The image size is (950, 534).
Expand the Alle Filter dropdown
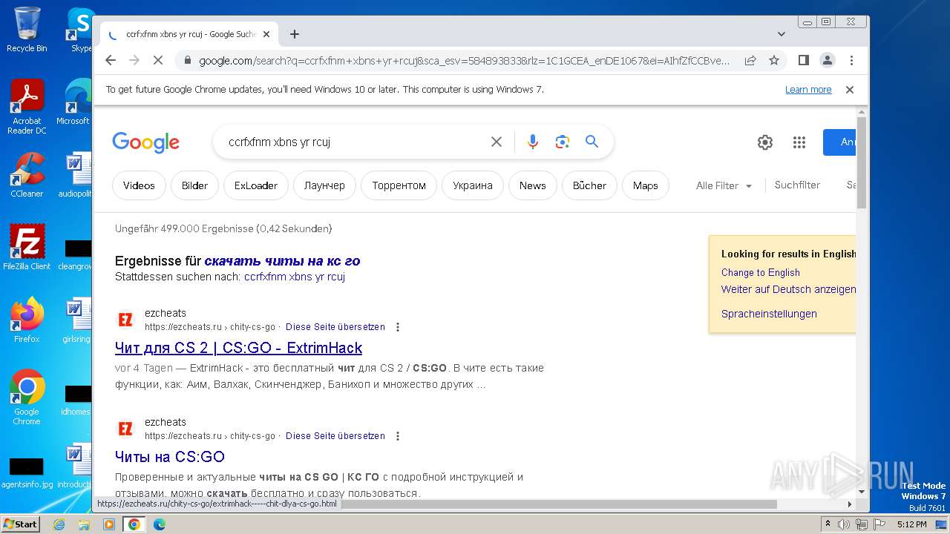[724, 185]
